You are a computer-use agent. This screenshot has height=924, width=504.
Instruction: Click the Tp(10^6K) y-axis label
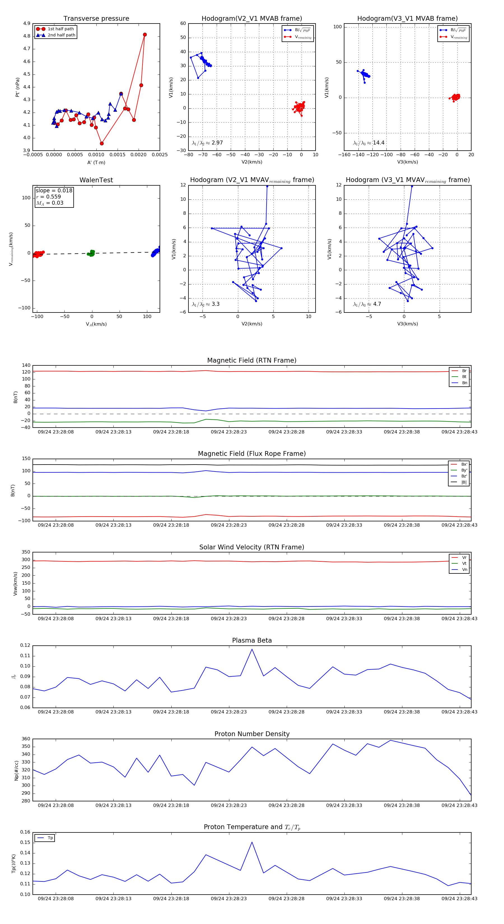click(14, 864)
